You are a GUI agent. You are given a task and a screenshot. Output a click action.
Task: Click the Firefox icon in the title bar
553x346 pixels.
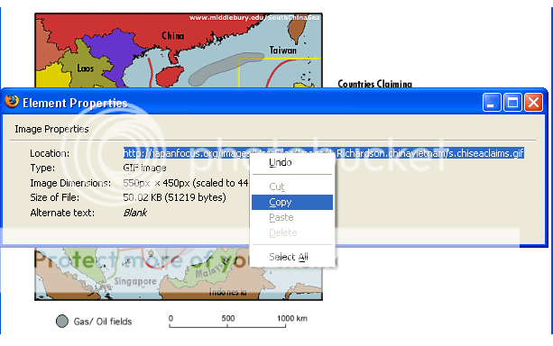[x=12, y=102]
